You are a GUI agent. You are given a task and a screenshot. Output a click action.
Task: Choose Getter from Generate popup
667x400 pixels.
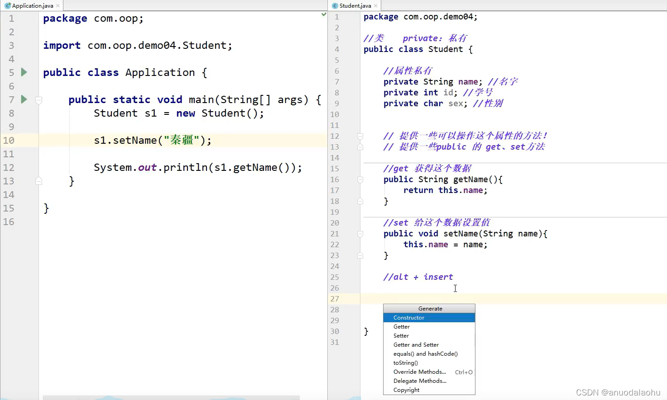[429, 327]
